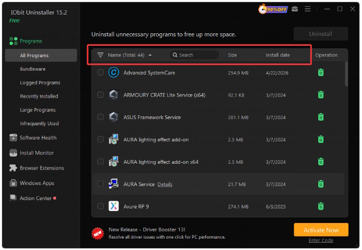Screen dimensions: 362x250
Task: Click trash icon for AURA lighting effect add-on x64
Action: [321, 162]
